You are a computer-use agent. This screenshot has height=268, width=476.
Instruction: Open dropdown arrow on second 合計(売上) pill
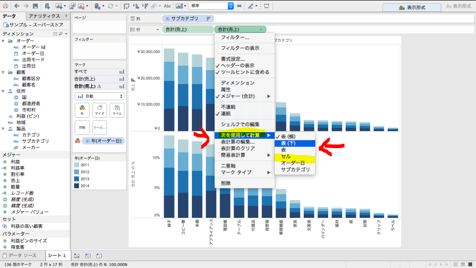point(261,30)
